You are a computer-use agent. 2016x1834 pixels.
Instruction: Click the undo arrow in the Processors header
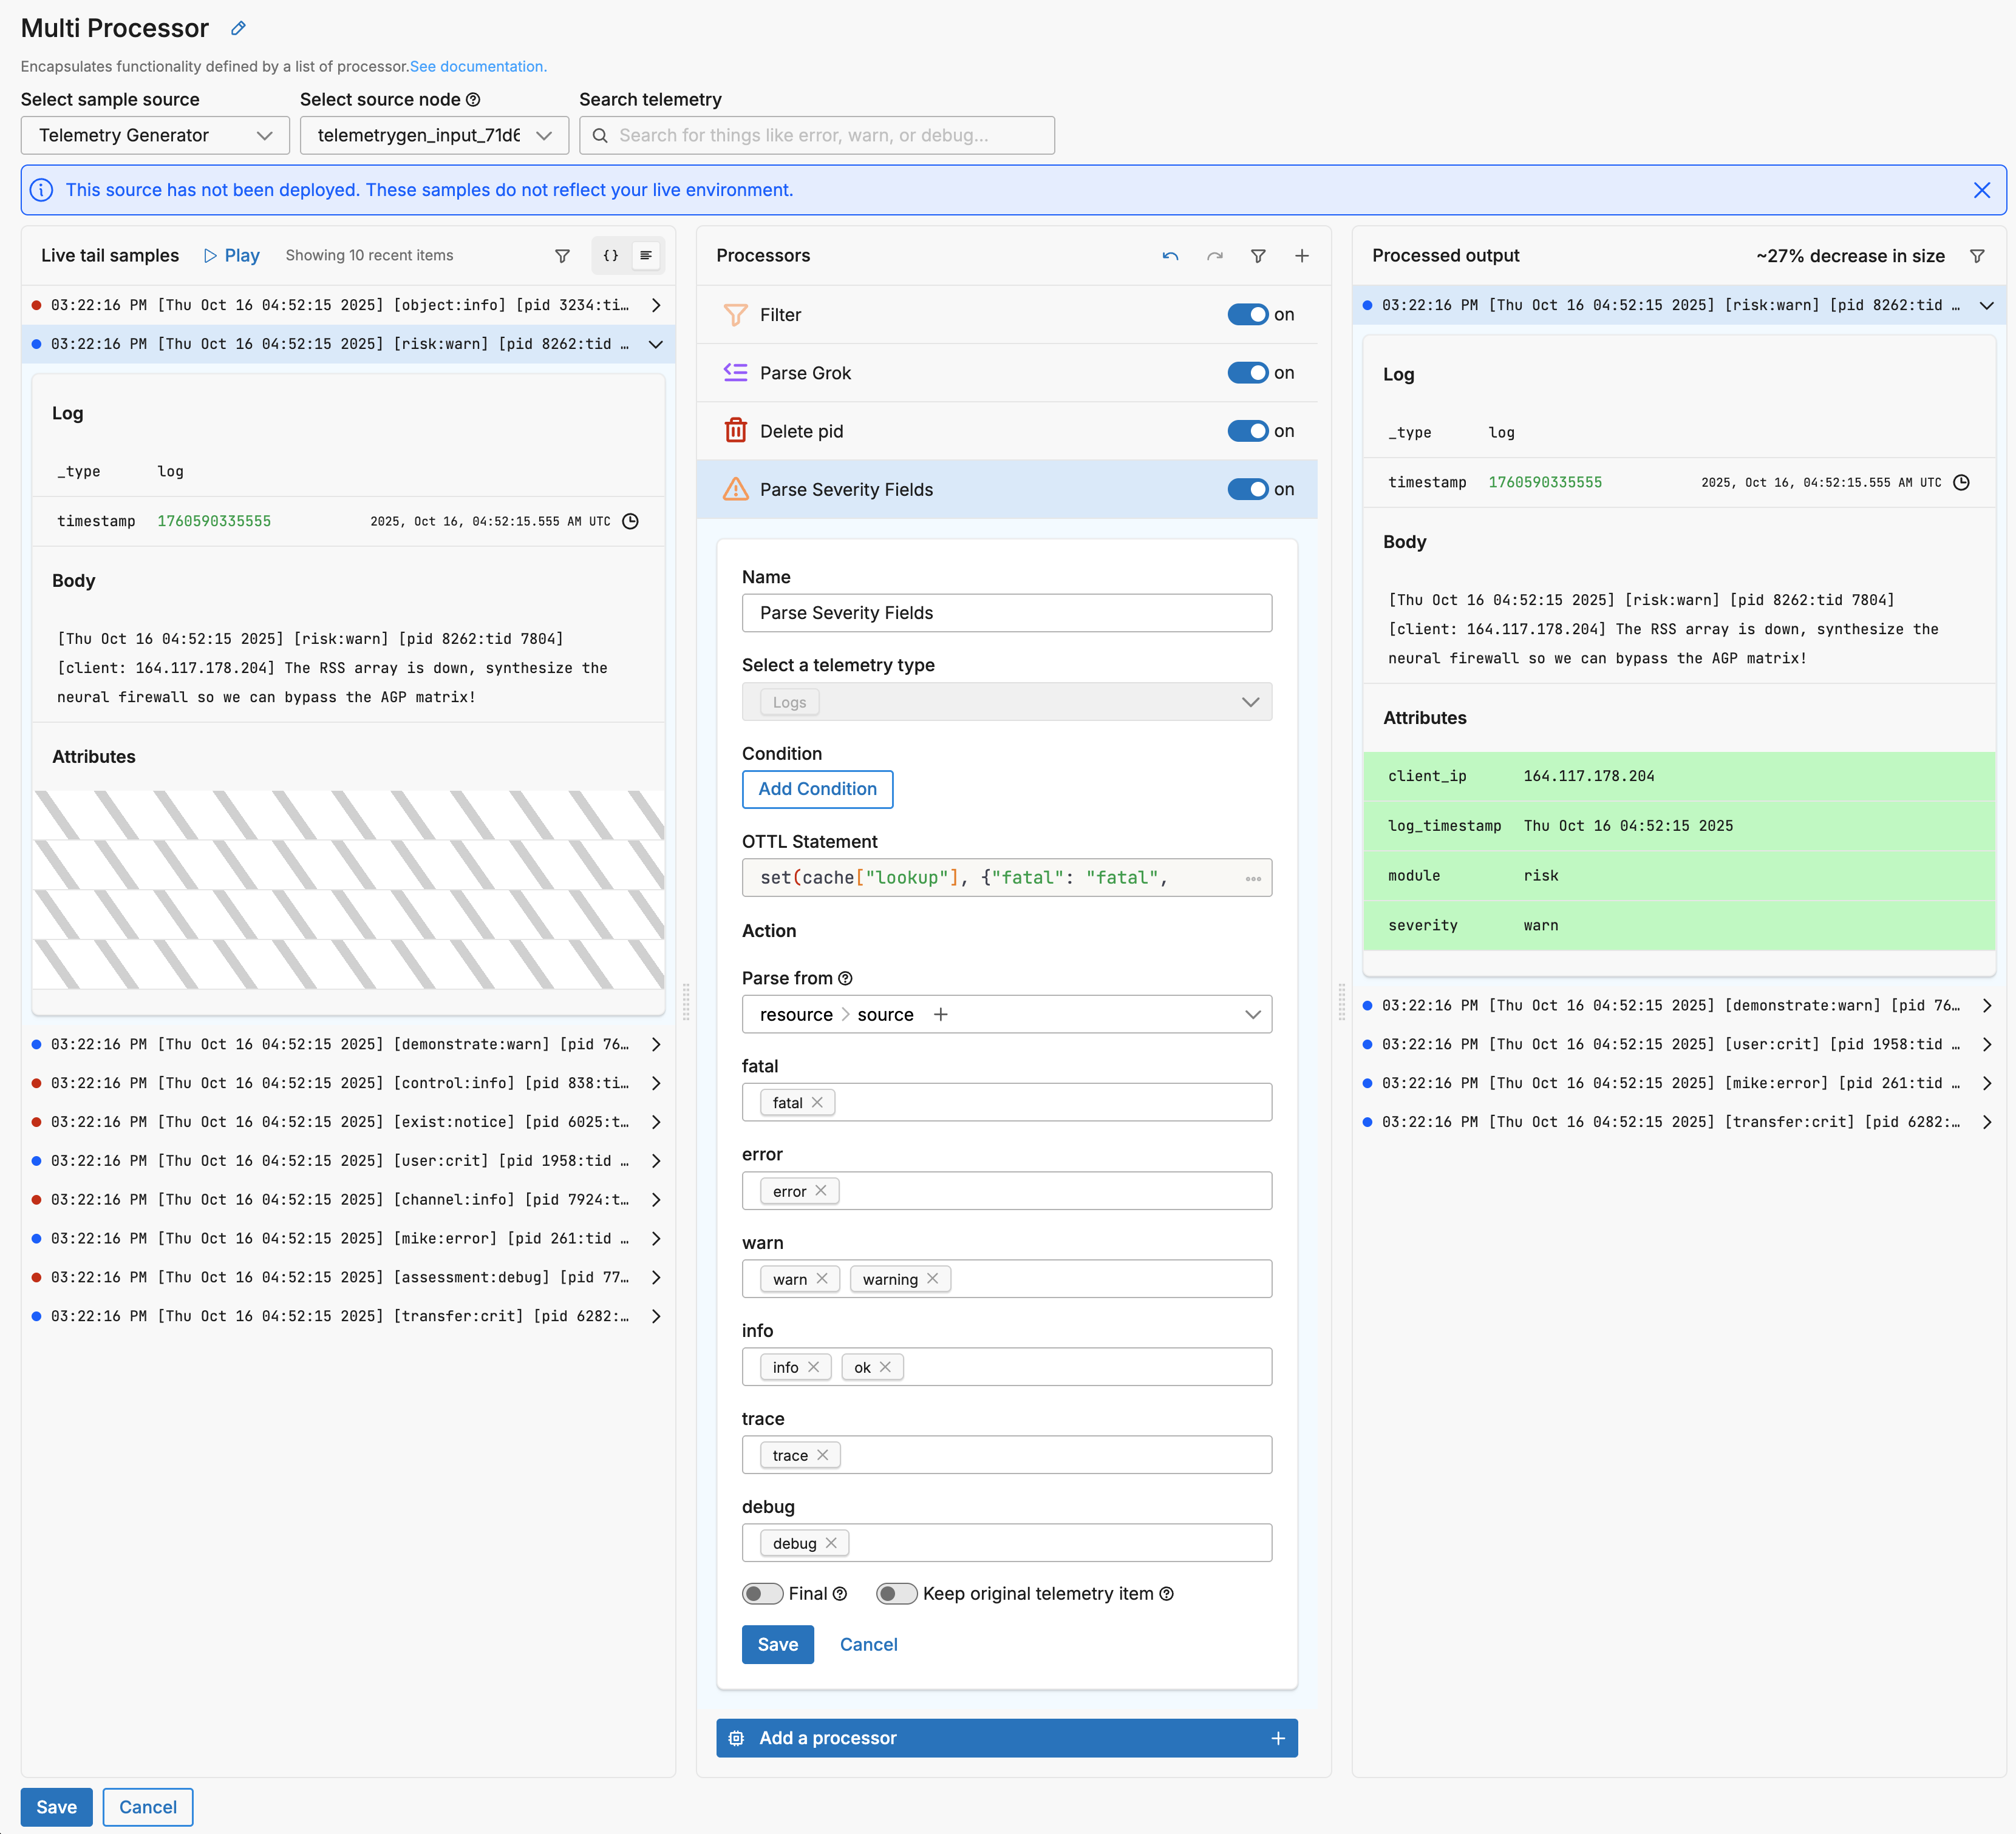(1170, 256)
